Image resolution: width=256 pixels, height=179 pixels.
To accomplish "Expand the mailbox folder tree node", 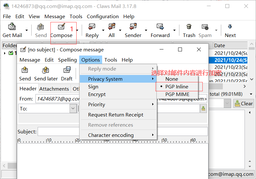I will coord(5,53).
